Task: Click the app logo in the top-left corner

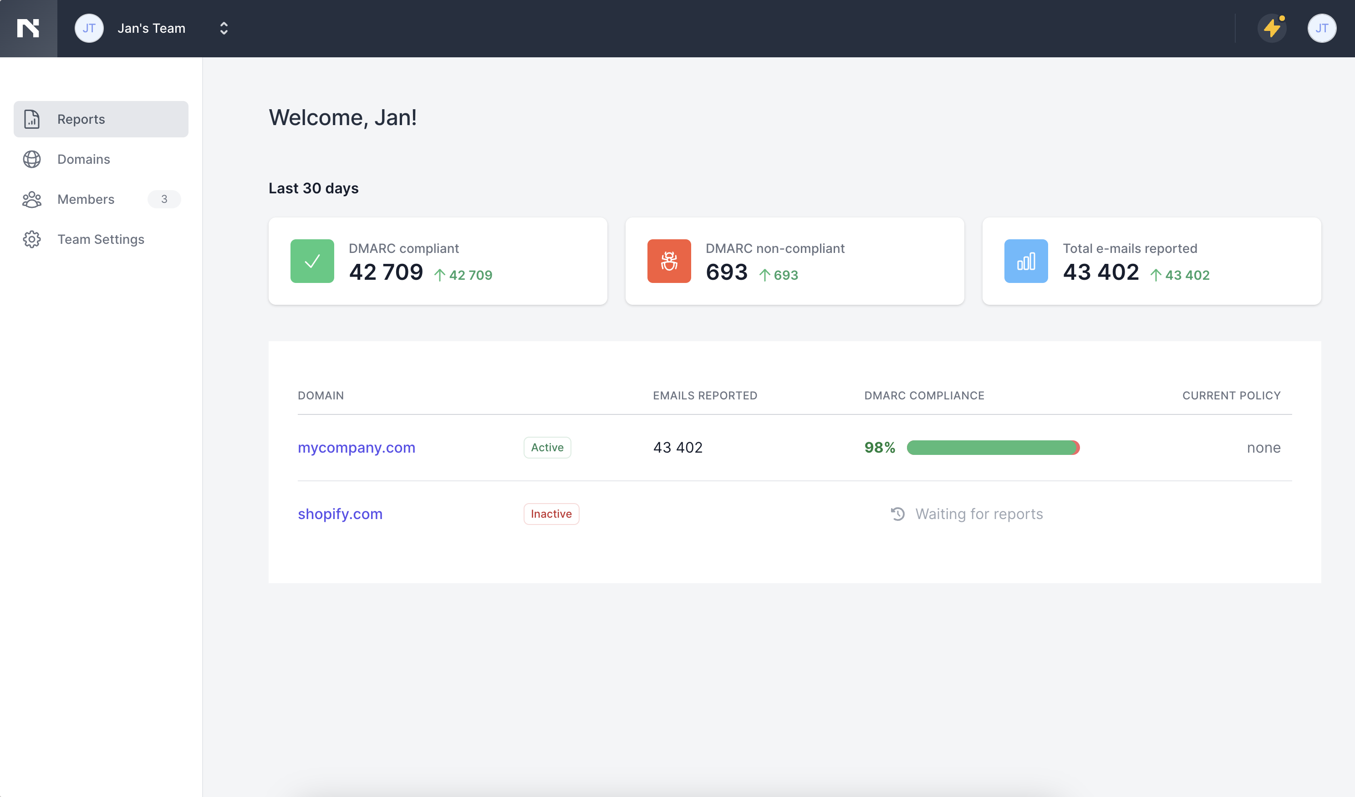Action: coord(28,28)
